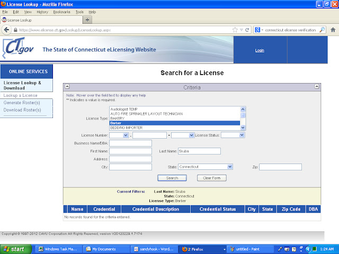
Task: Click the browser address bar URL
Action: point(65,30)
